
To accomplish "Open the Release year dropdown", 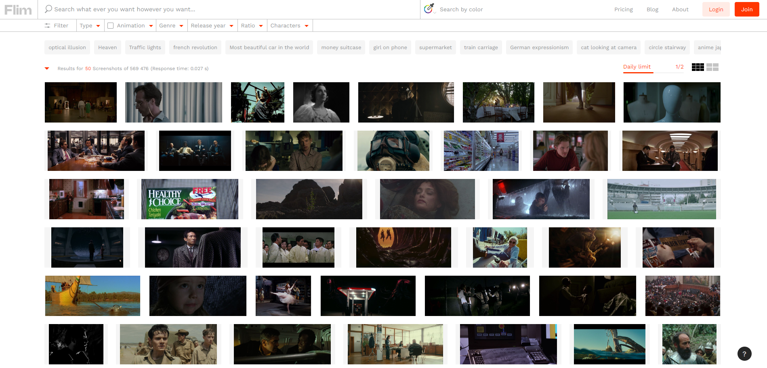I will 212,25.
